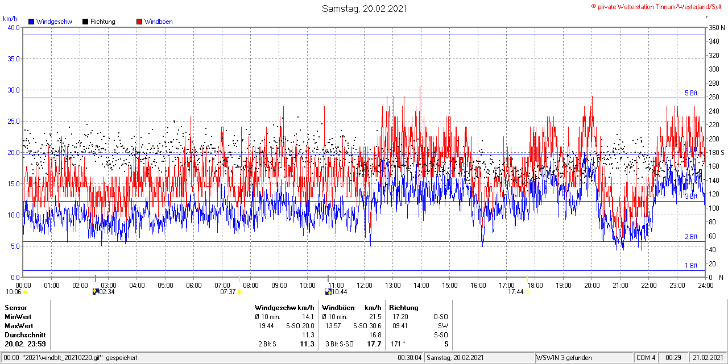Click the 24:00 time axis label

[x=706, y=285]
